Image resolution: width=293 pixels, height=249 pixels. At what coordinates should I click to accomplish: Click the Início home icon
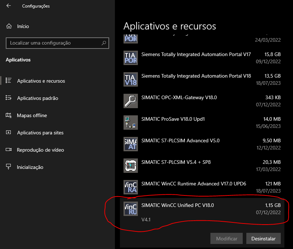9,26
